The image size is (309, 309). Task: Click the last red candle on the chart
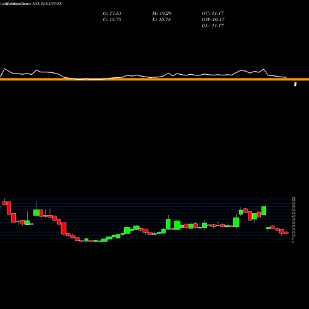point(286,233)
